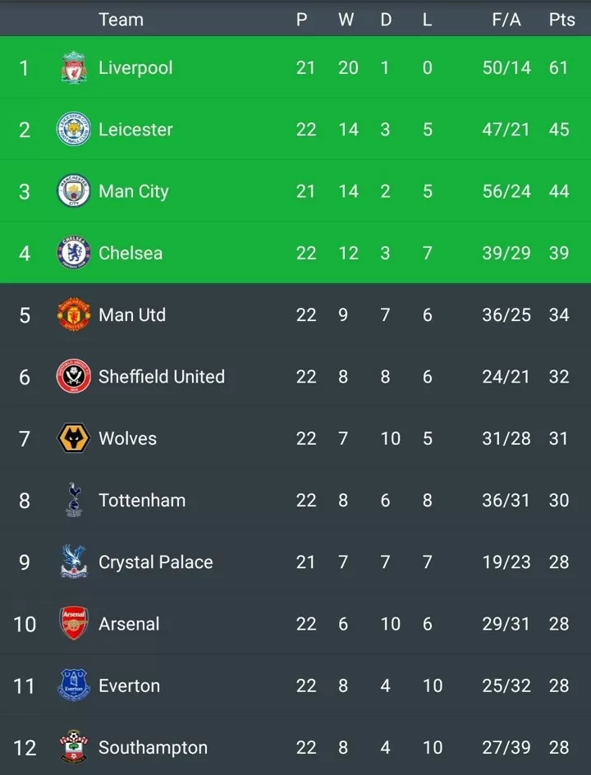591x775 pixels.
Task: Select the Arsenal cannon badge
Action: coord(74,623)
